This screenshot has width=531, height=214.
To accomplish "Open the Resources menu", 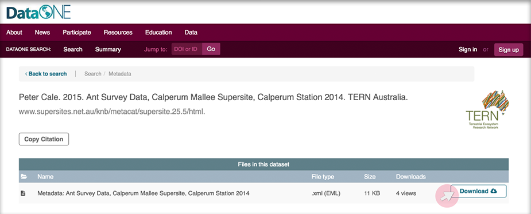I will (x=118, y=33).
